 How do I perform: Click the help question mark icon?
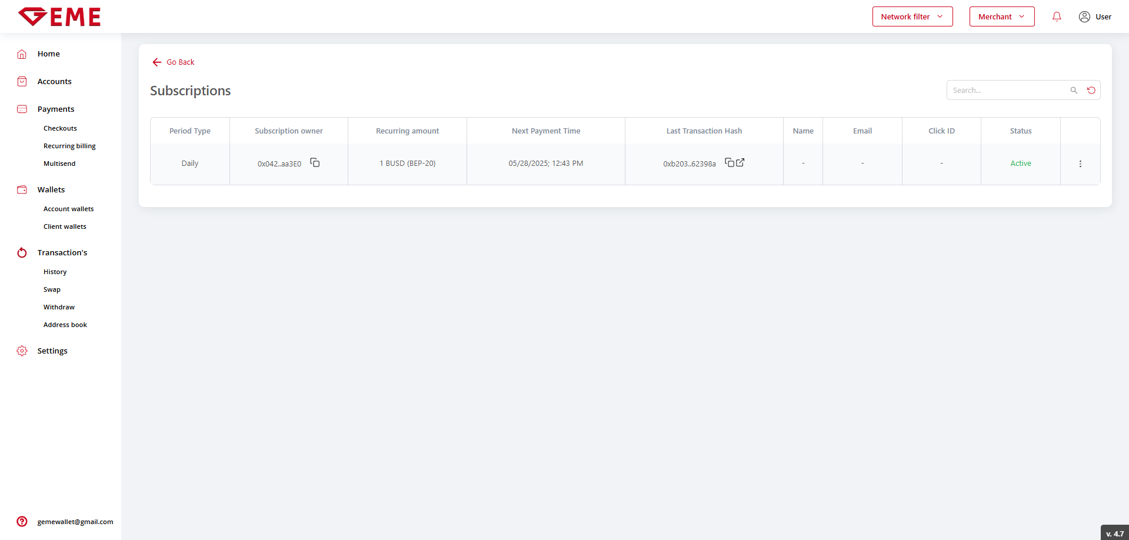tap(22, 521)
